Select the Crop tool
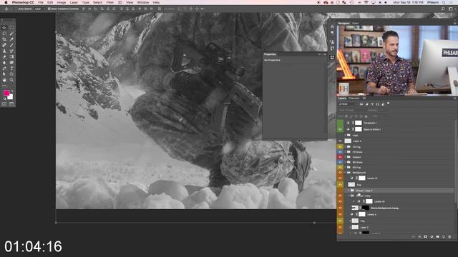Viewport: 458px width, 257px height. point(4,39)
